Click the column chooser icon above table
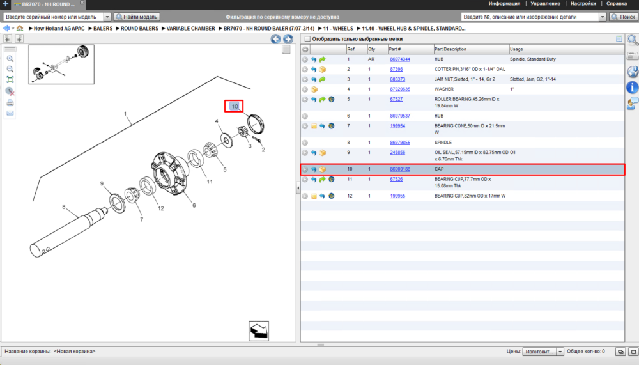This screenshot has width=639, height=365. pos(619,39)
